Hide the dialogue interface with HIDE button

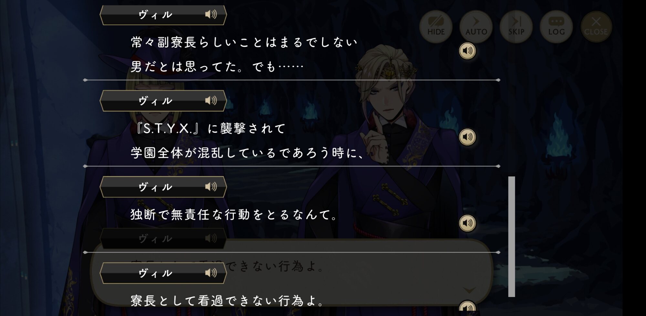436,26
